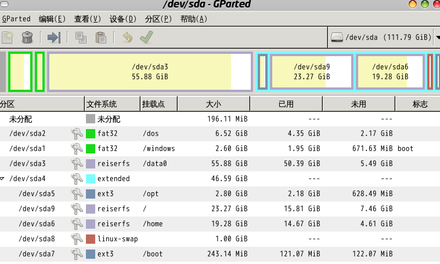Sort by the 大小 column header
The width and height of the screenshot is (440, 264).
213,104
